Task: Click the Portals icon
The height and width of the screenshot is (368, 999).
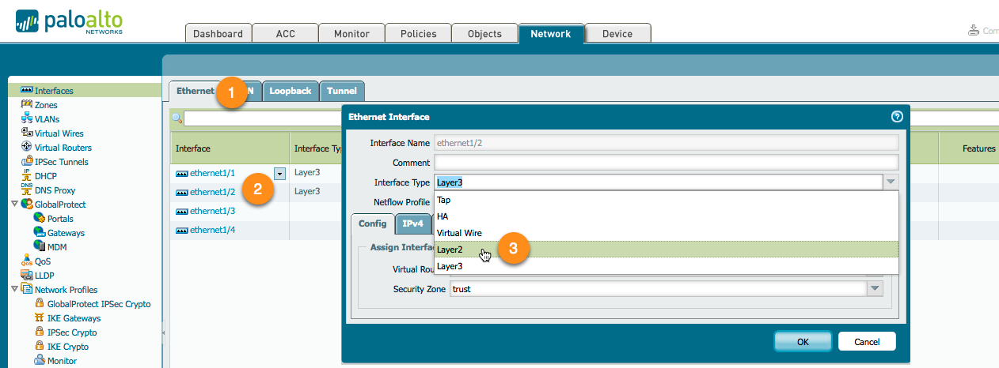Action: (40, 219)
